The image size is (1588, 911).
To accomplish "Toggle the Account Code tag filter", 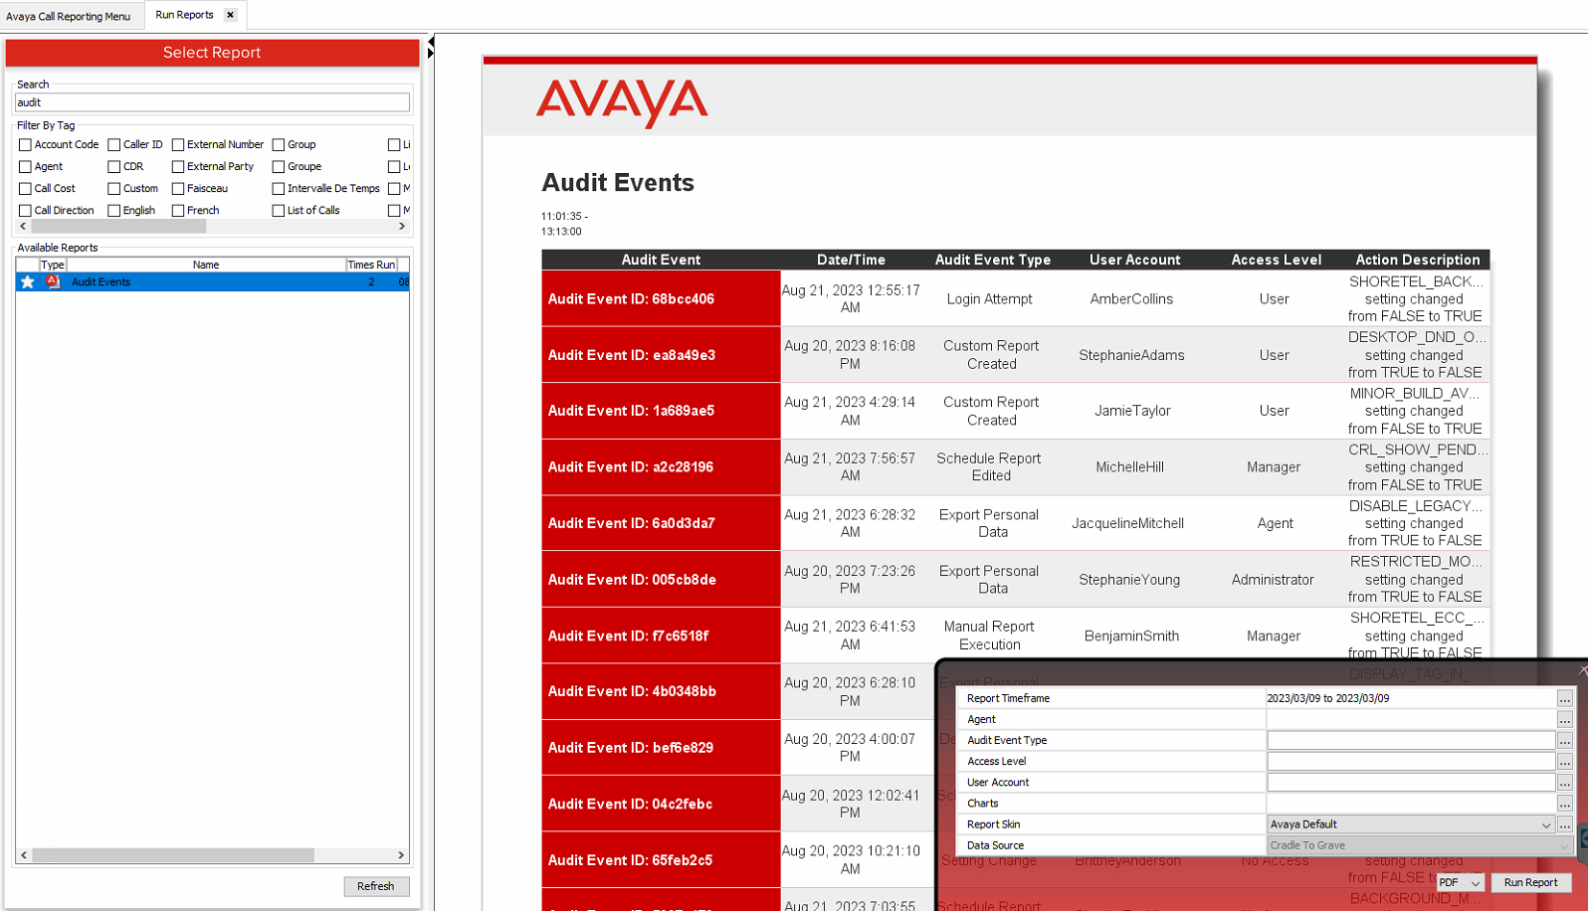I will [x=25, y=145].
